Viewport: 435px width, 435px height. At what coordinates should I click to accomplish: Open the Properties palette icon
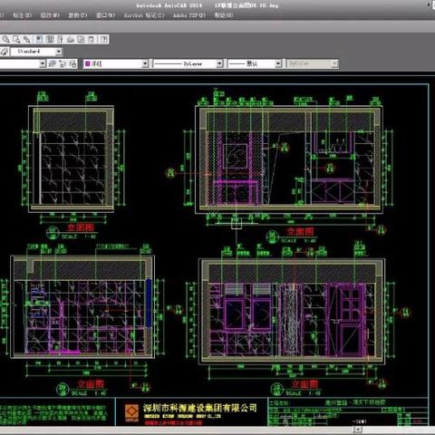(x=39, y=39)
